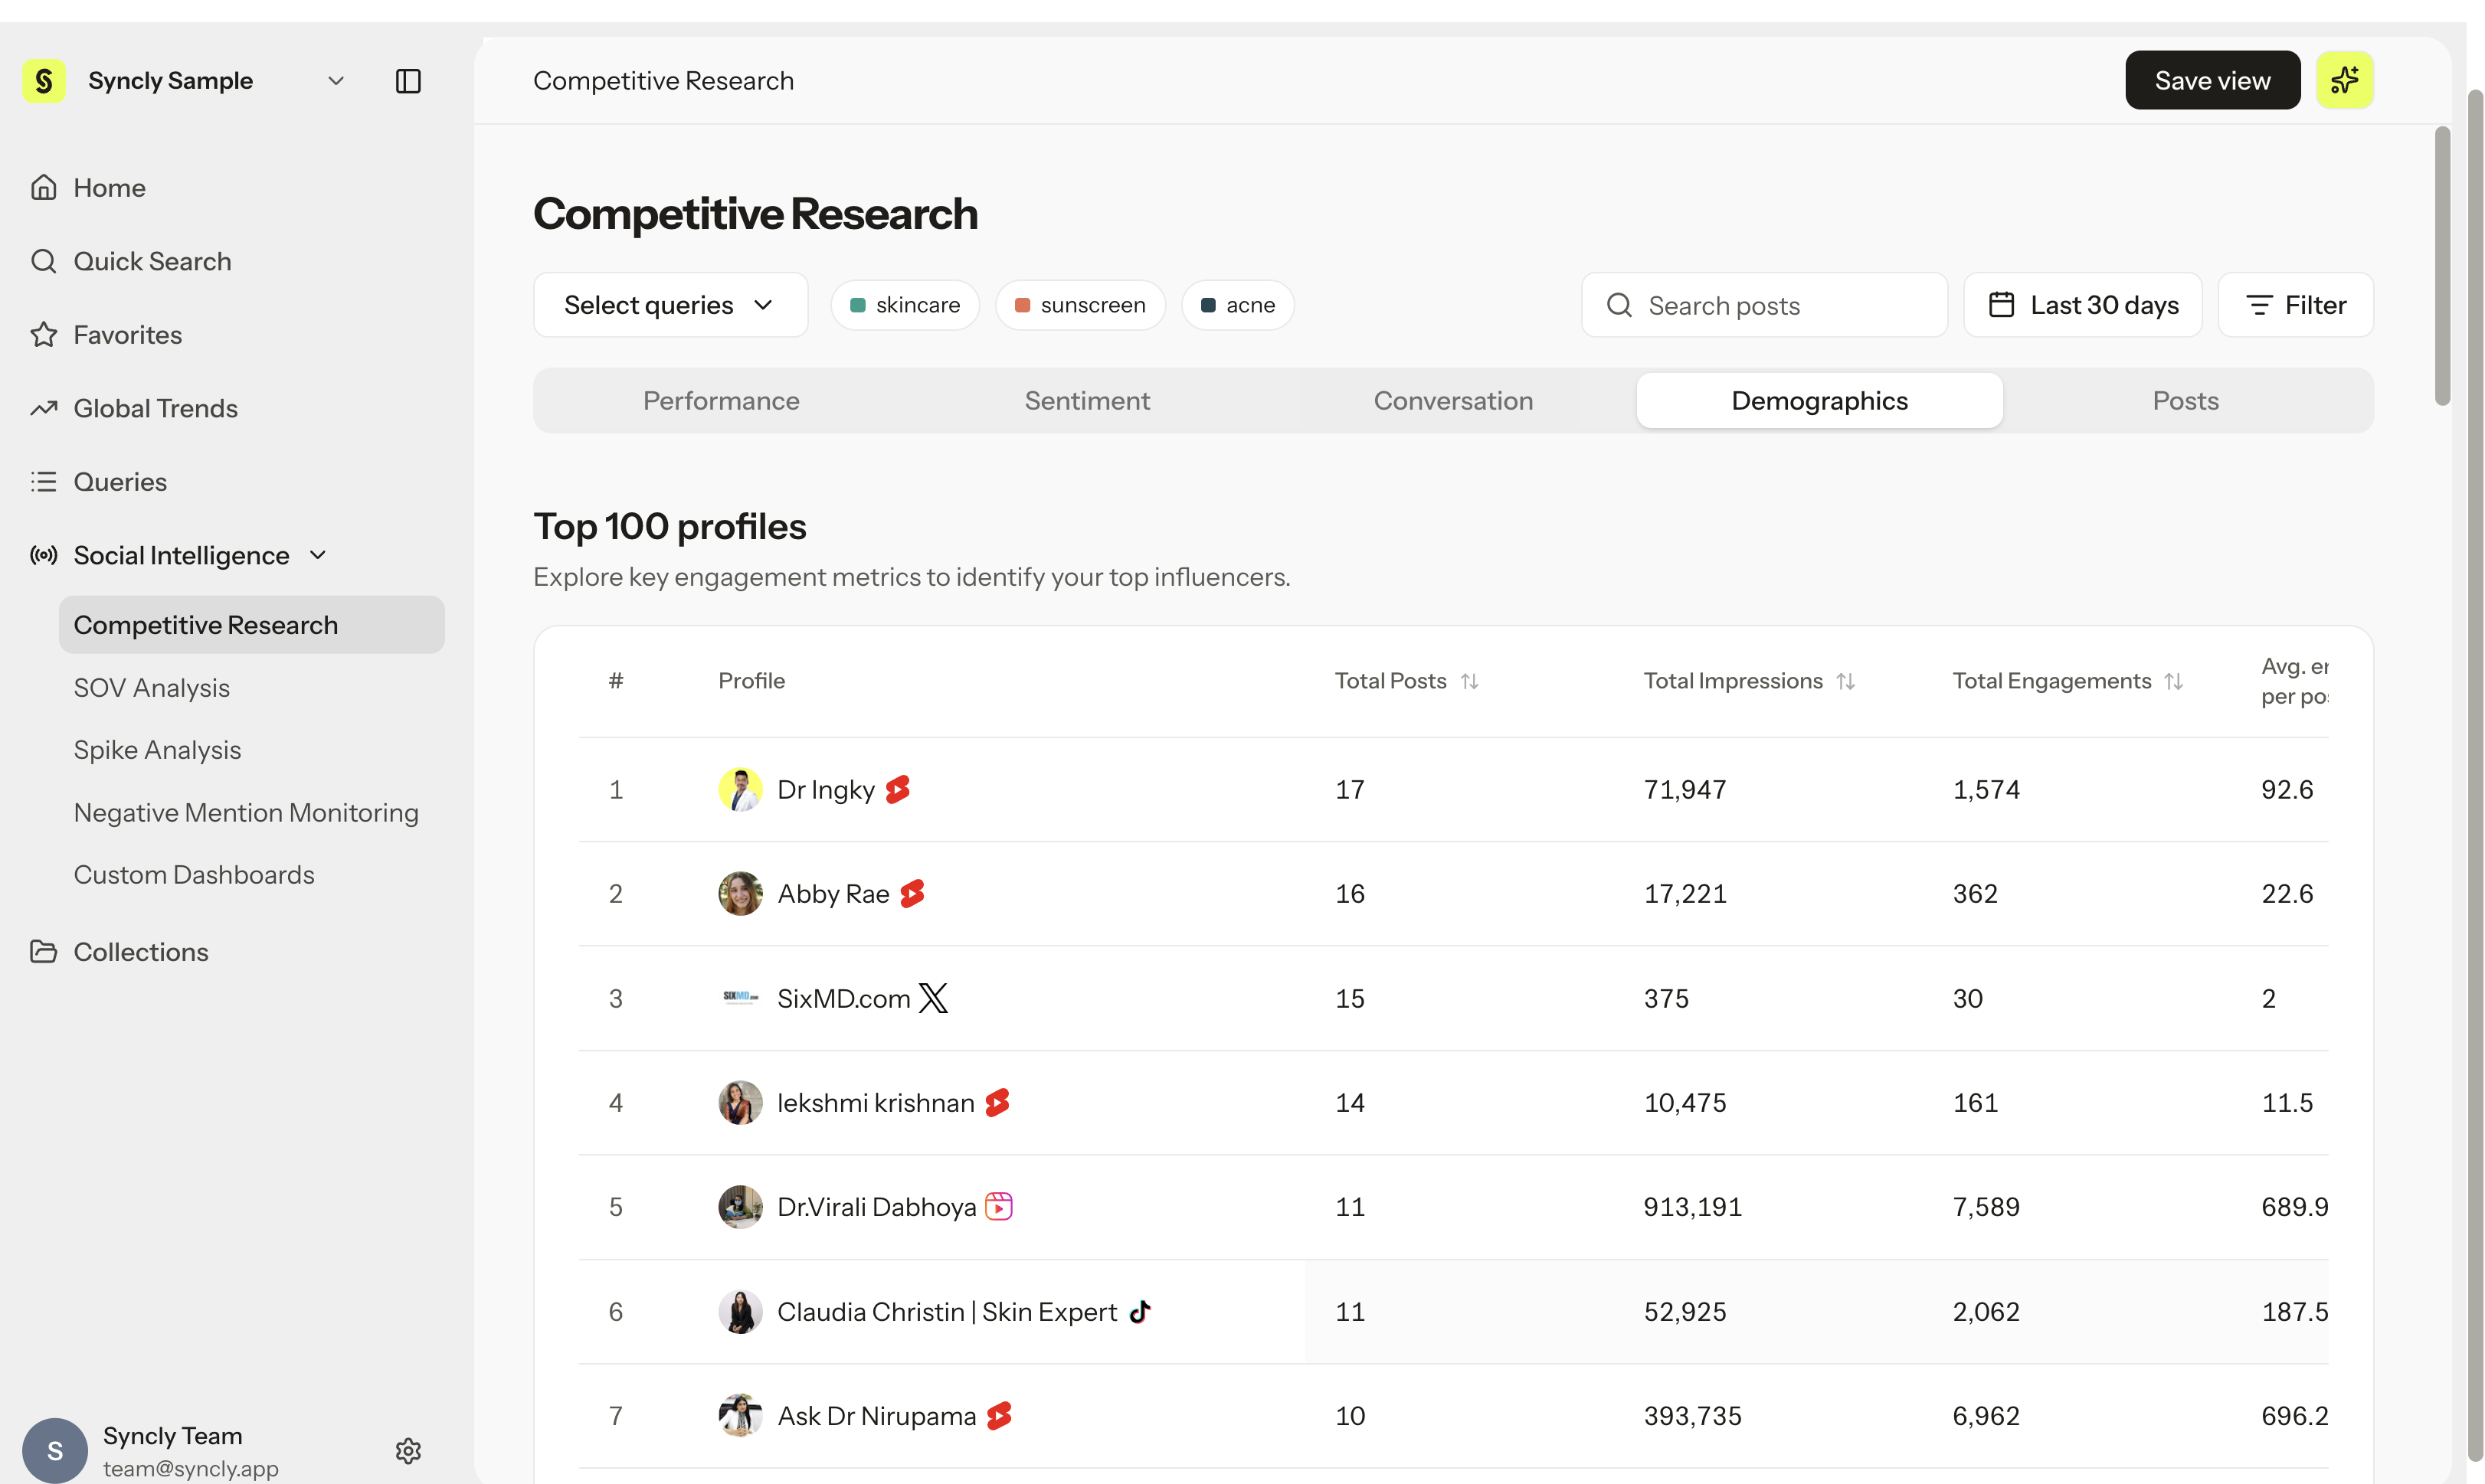The width and height of the screenshot is (2485, 1484).
Task: Open Negative Mention Monitoring page
Action: pos(246,813)
